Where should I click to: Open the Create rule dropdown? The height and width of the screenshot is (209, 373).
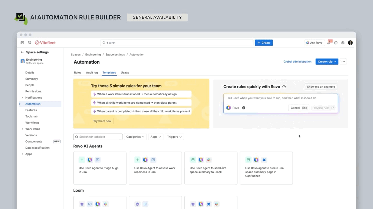(x=327, y=62)
